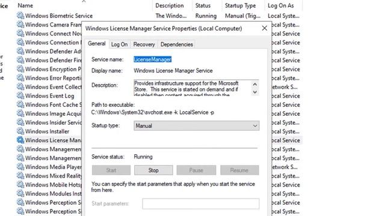Click the Windows Error Reporting gear icon
385x216 pixels.
pyautogui.click(x=20, y=78)
